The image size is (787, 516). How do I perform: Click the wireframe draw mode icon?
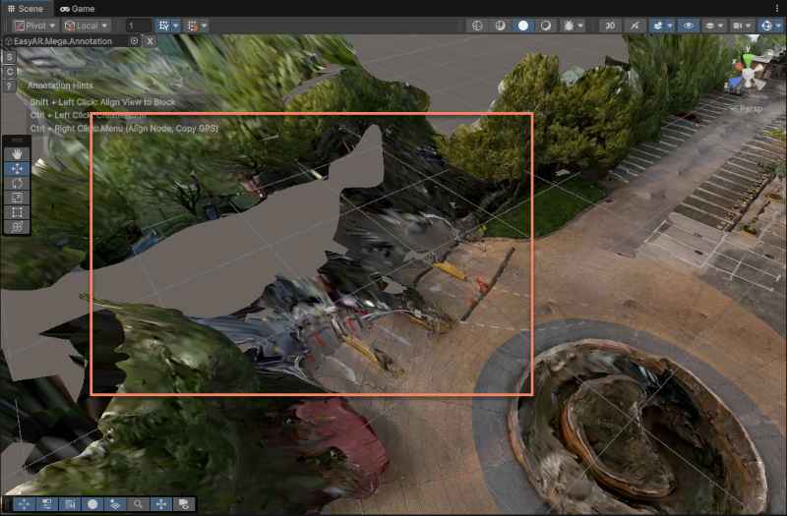coord(476,26)
